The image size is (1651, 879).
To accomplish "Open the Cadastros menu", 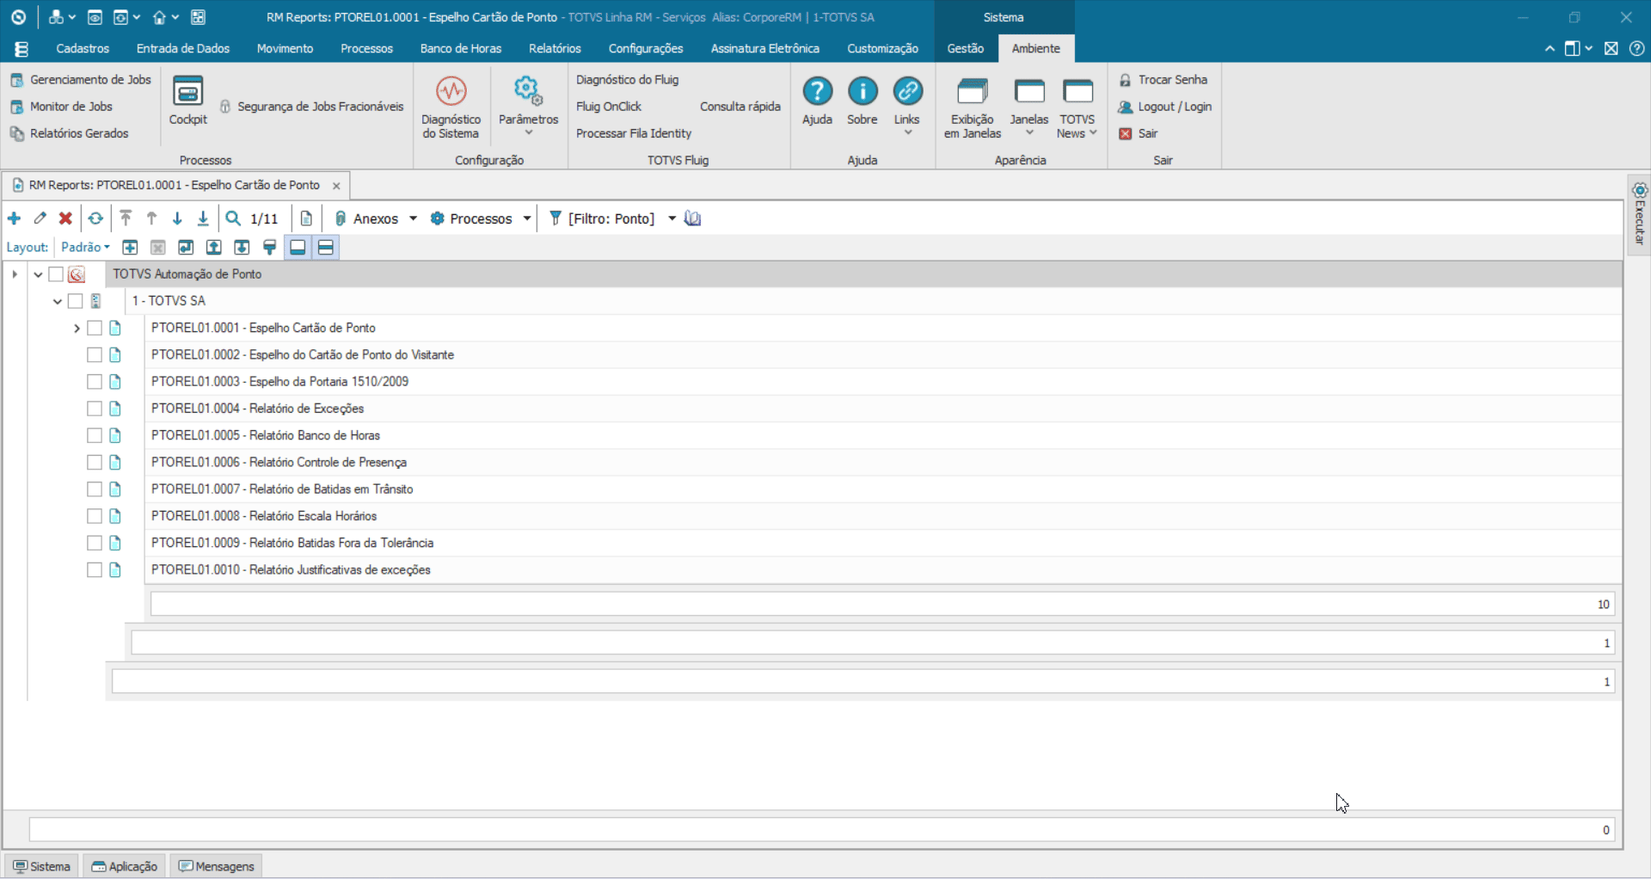I will [83, 49].
